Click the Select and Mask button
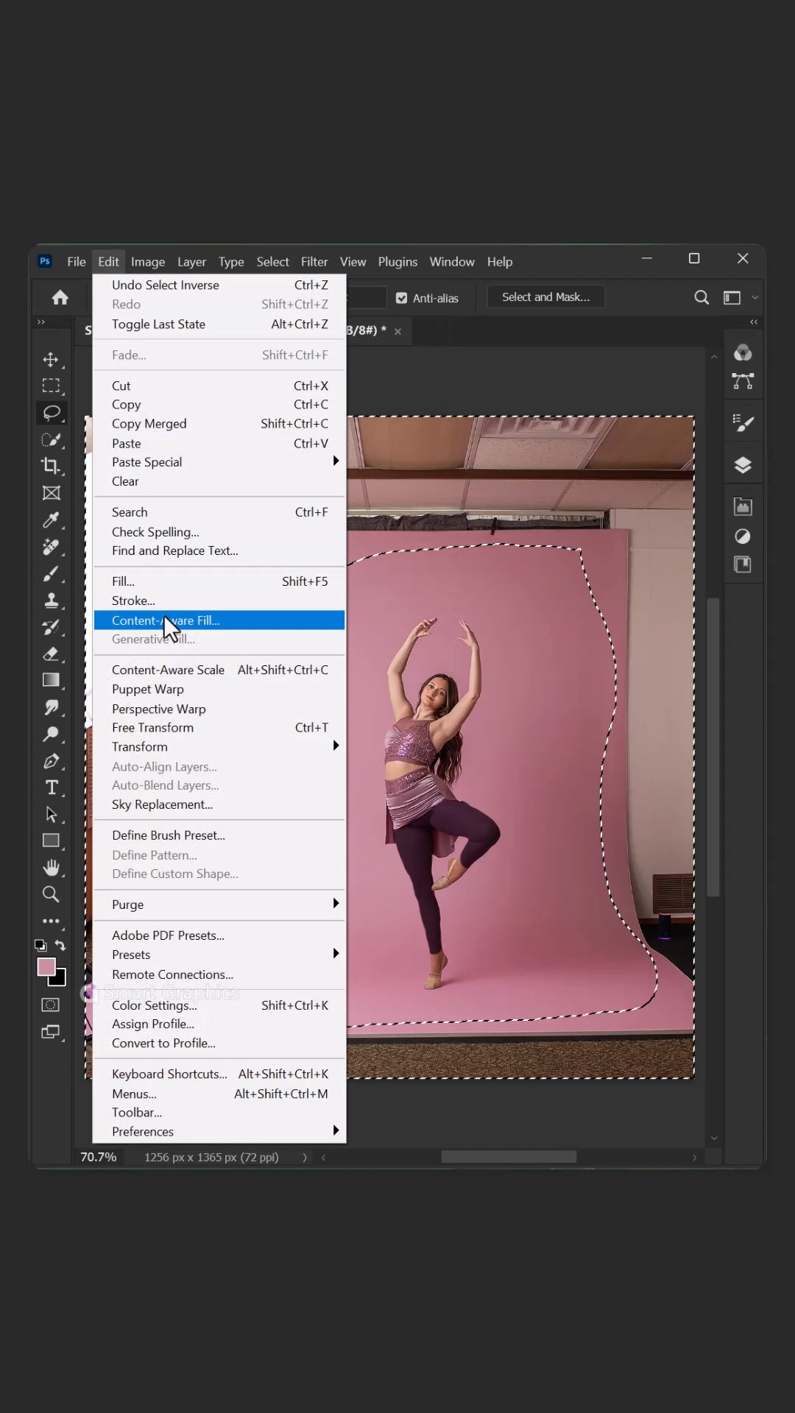The image size is (795, 1413). pos(545,297)
